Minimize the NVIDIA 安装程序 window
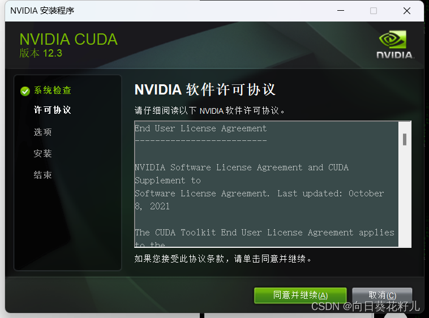This screenshot has width=429, height=318. click(341, 11)
